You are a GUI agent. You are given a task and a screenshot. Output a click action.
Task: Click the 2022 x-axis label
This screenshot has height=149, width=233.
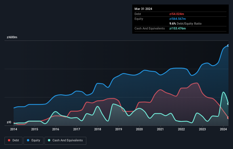click(181, 129)
